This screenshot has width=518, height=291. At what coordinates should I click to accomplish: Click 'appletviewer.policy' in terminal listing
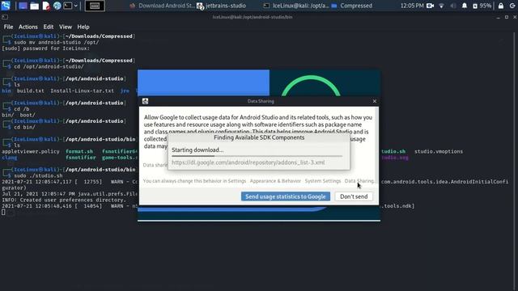(x=31, y=151)
